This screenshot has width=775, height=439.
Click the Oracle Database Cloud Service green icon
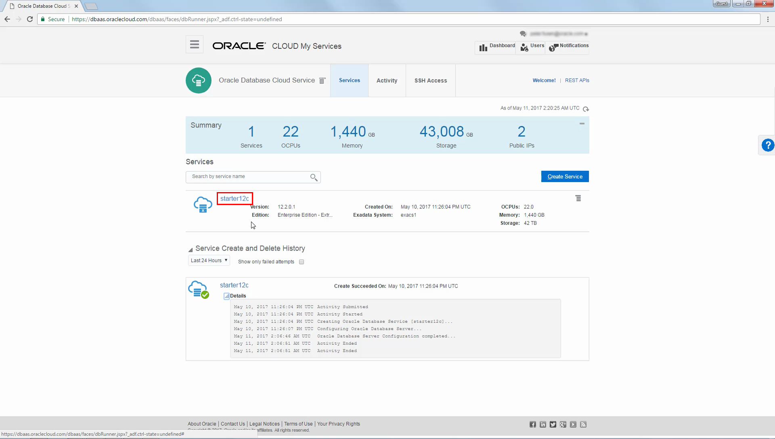[199, 81]
